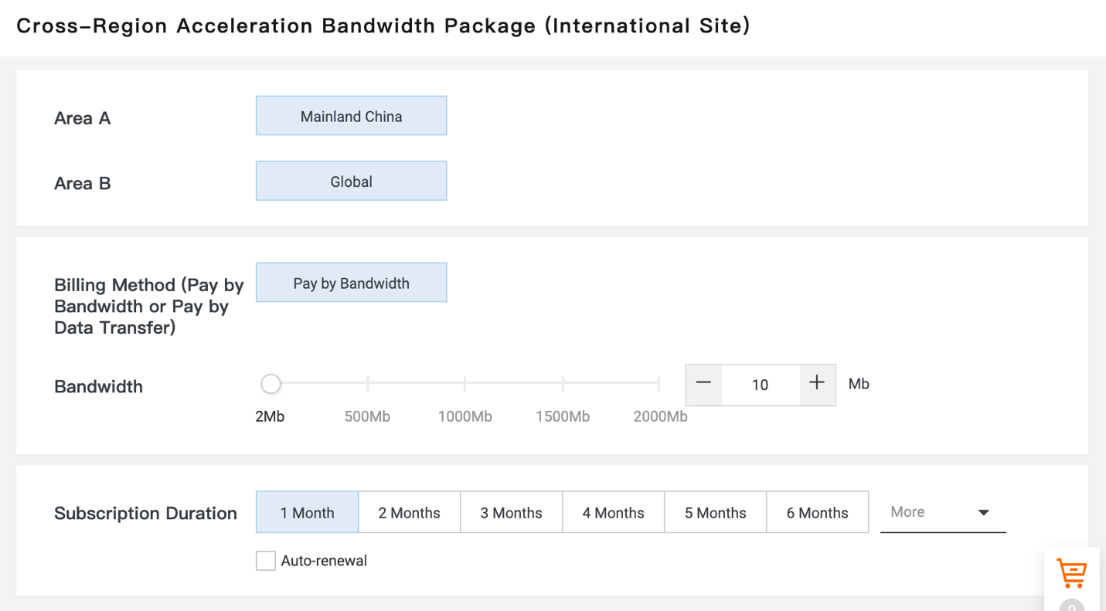
Task: Select Mainland China for Area A
Action: (351, 117)
